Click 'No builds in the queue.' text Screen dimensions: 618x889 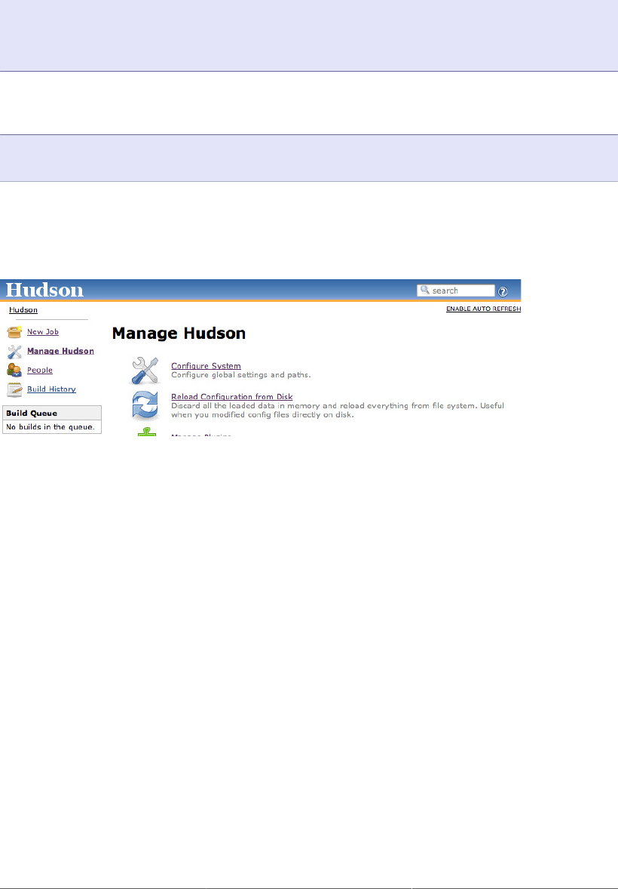click(x=50, y=427)
